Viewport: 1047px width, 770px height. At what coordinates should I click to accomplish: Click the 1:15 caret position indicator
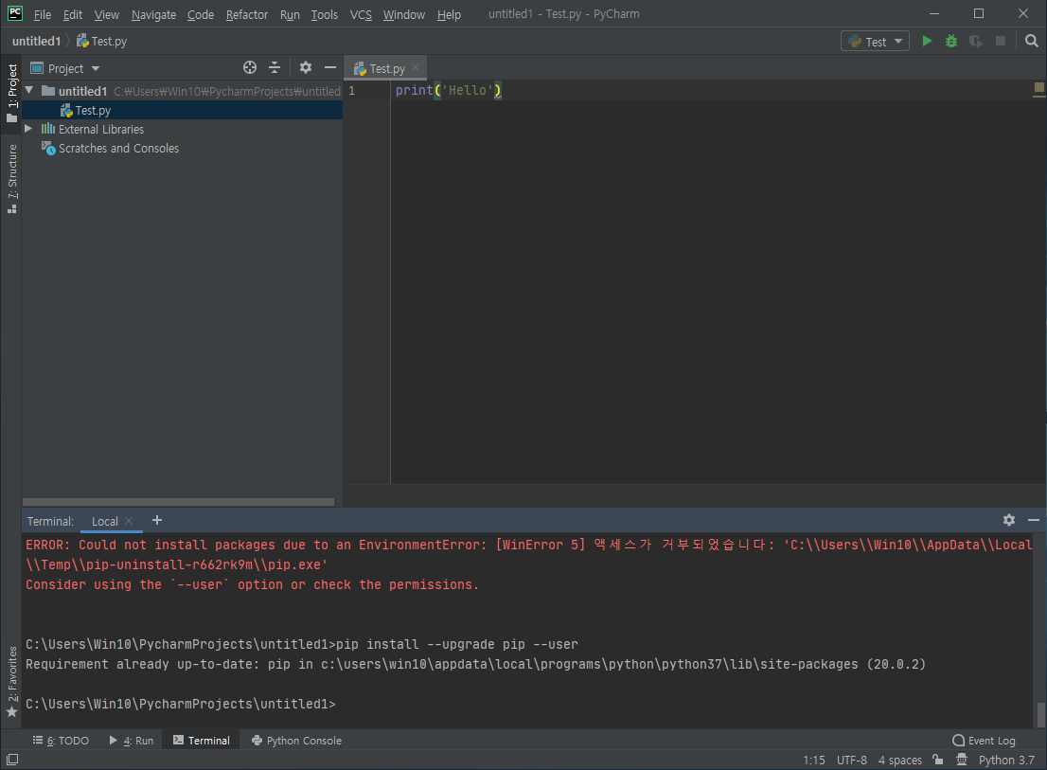pyautogui.click(x=814, y=760)
